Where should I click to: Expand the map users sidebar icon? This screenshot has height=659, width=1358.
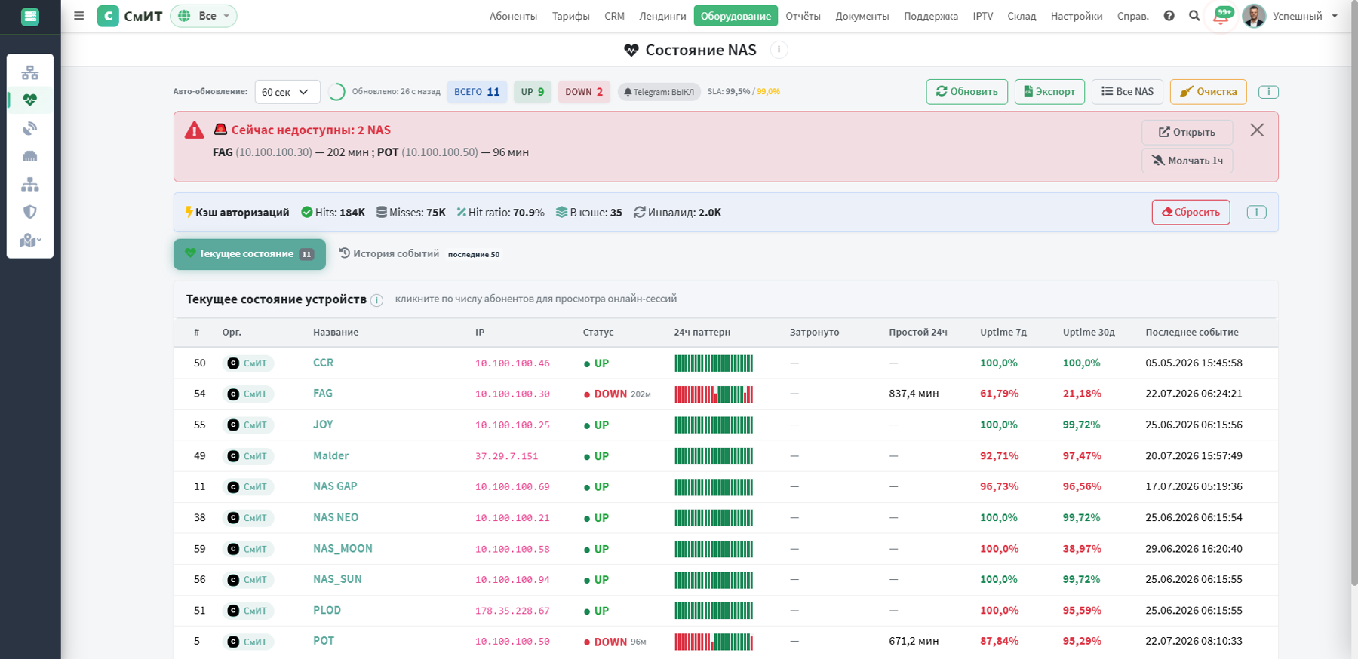[30, 240]
